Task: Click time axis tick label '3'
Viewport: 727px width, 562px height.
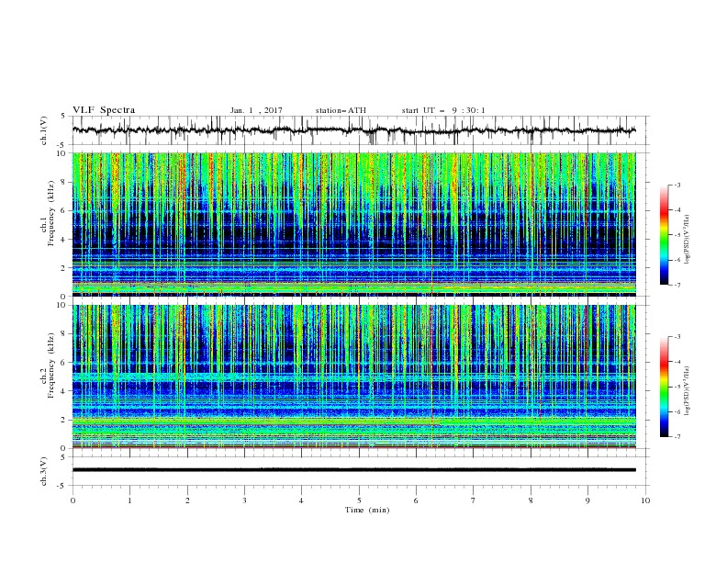Action: pyautogui.click(x=244, y=500)
